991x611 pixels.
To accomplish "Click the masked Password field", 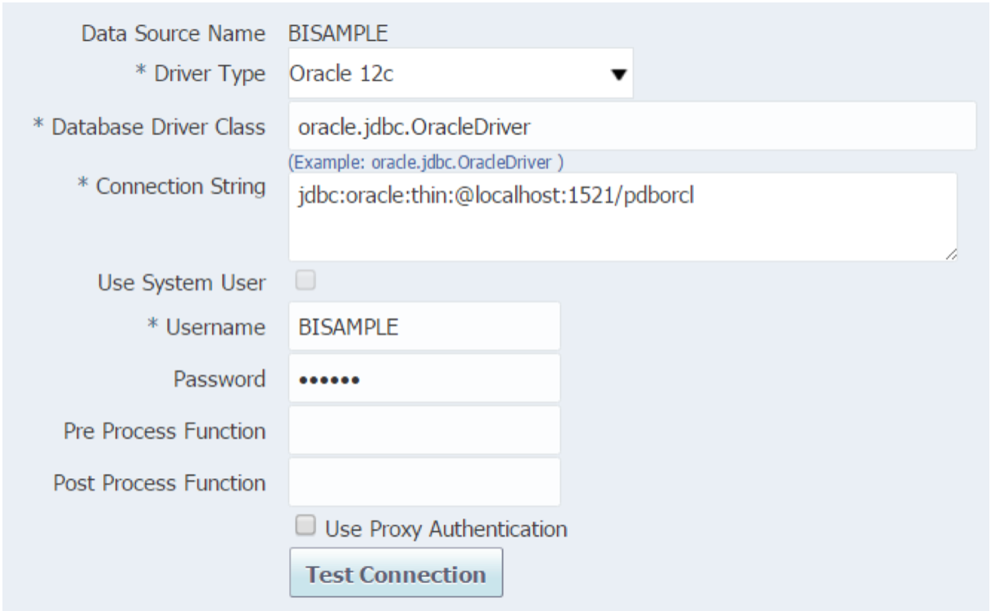I will [x=424, y=378].
